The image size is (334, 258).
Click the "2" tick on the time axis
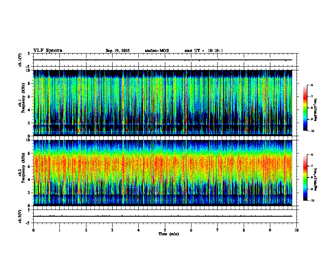[x=86, y=230]
